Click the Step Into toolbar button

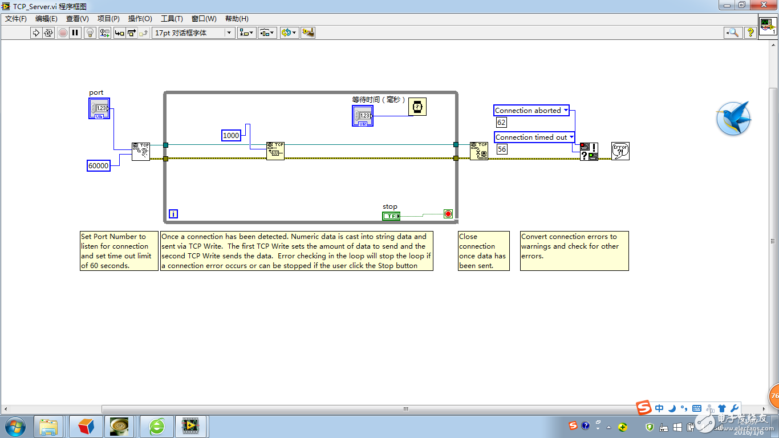click(119, 33)
